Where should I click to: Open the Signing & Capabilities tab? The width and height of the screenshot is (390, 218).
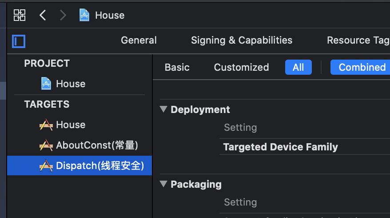point(242,40)
